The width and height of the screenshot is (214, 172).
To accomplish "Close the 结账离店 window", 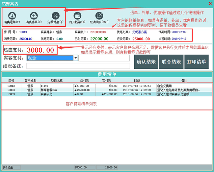I will point(210,3).
